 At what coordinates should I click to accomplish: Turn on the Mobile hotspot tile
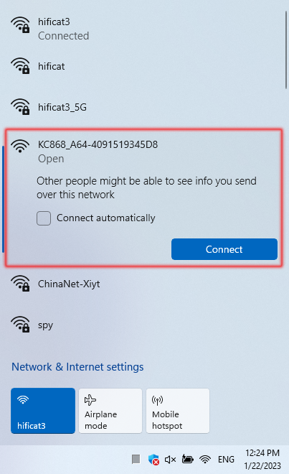point(178,411)
